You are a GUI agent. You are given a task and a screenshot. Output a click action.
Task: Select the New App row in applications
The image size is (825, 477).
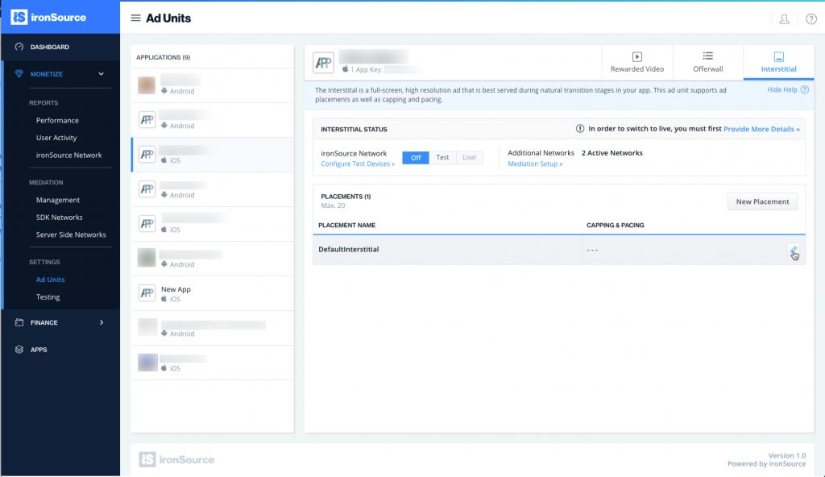tap(213, 293)
